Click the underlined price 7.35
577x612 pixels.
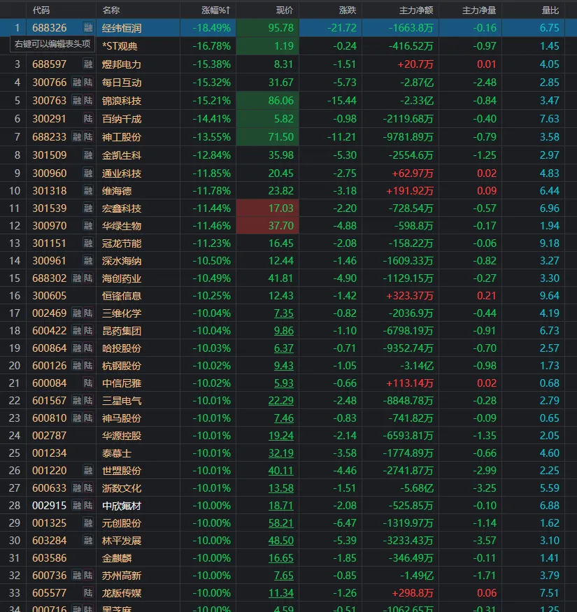[x=283, y=313]
